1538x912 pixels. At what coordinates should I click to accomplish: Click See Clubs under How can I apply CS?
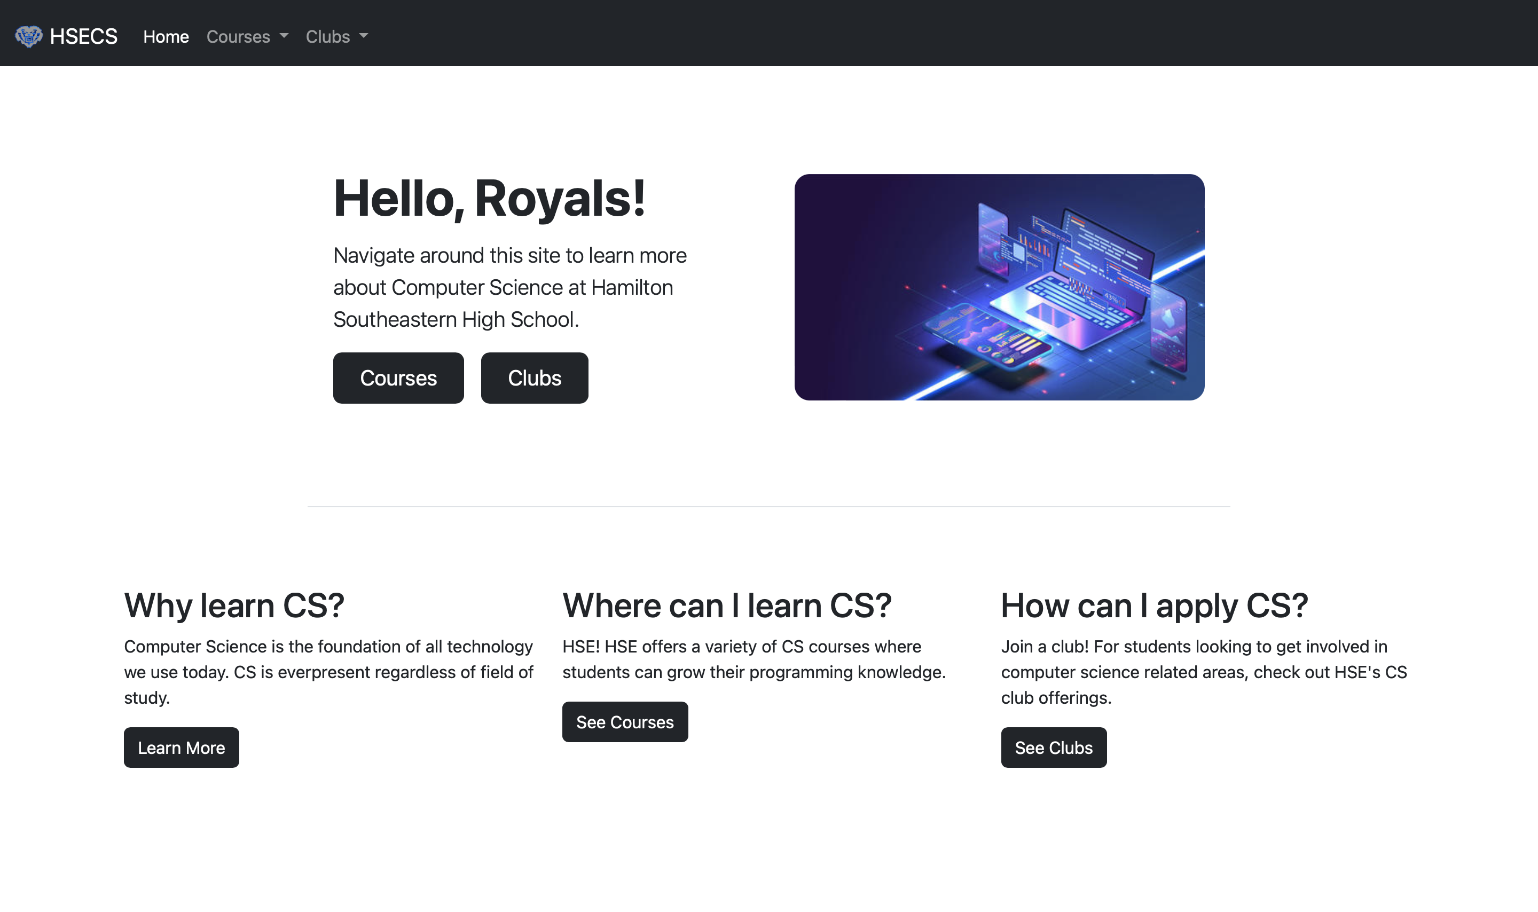pos(1053,748)
